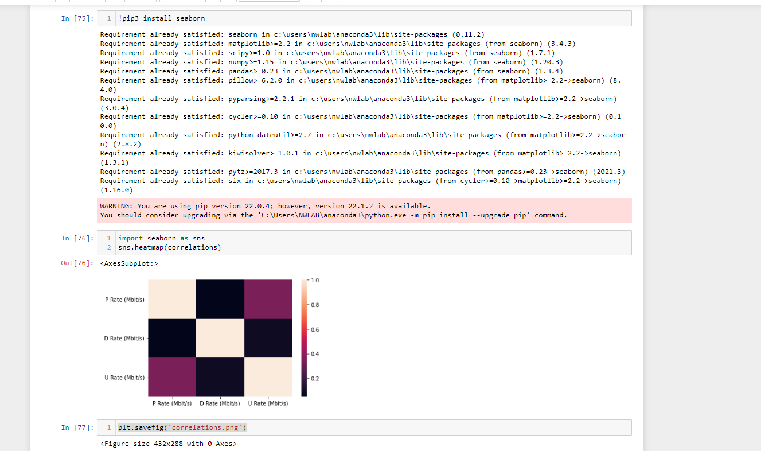This screenshot has height=451, width=761.
Task: Click the 'U Rate (Mbit/s)' y-axis label
Action: coord(124,378)
